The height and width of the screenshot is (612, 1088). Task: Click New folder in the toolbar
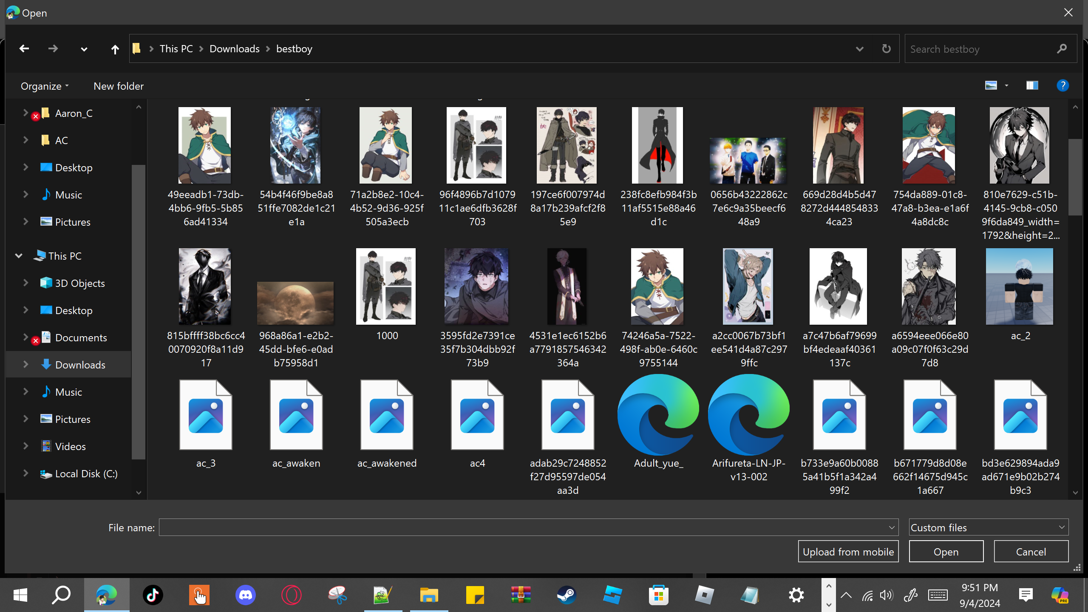(x=119, y=86)
